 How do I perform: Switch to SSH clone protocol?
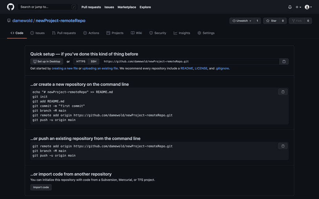[94, 62]
